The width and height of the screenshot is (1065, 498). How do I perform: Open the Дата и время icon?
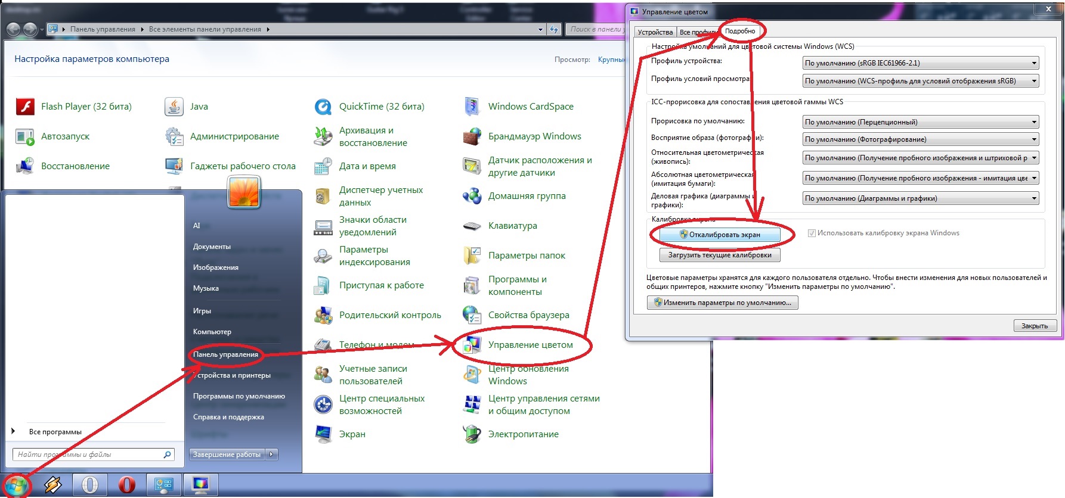click(x=323, y=166)
